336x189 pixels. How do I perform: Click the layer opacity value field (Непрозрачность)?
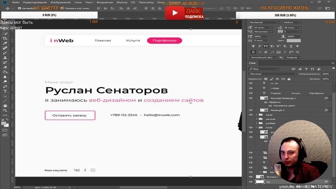pos(325,74)
